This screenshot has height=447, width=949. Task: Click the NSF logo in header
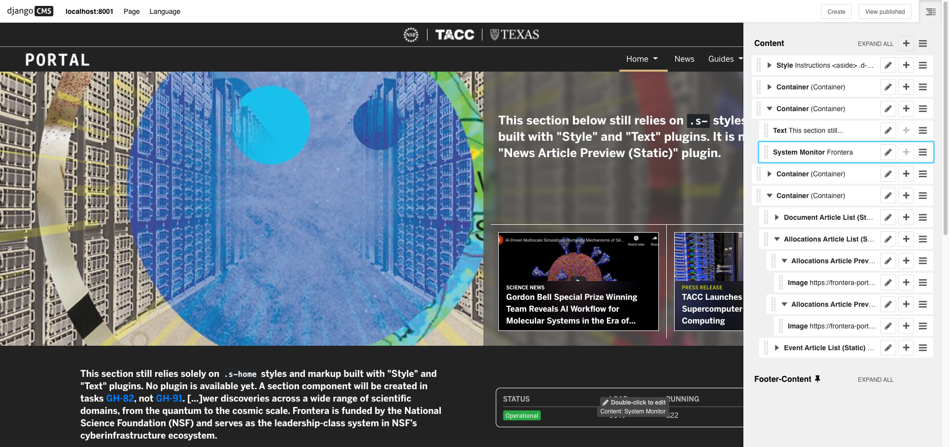411,35
